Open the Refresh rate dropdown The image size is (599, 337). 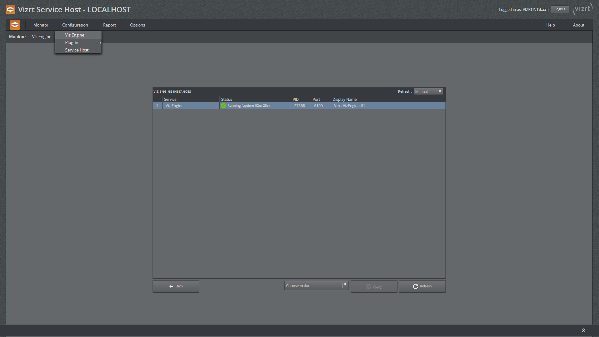[x=428, y=91]
